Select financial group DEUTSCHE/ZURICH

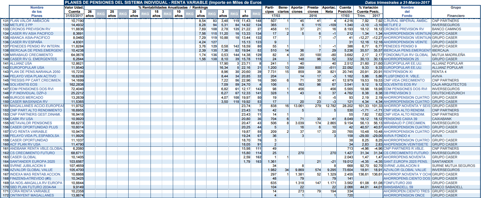pyautogui.click(x=448, y=93)
